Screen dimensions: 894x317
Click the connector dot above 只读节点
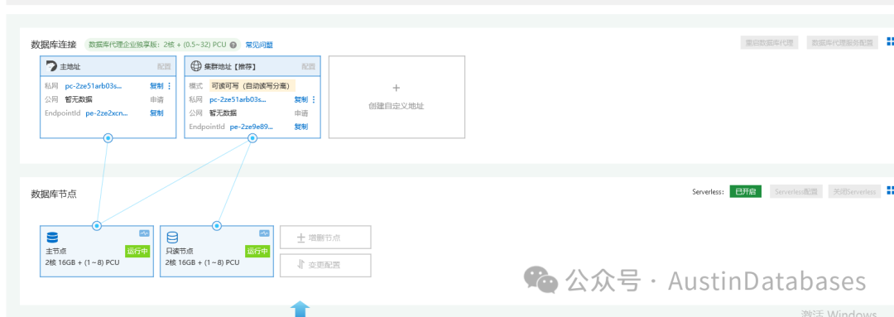point(217,226)
